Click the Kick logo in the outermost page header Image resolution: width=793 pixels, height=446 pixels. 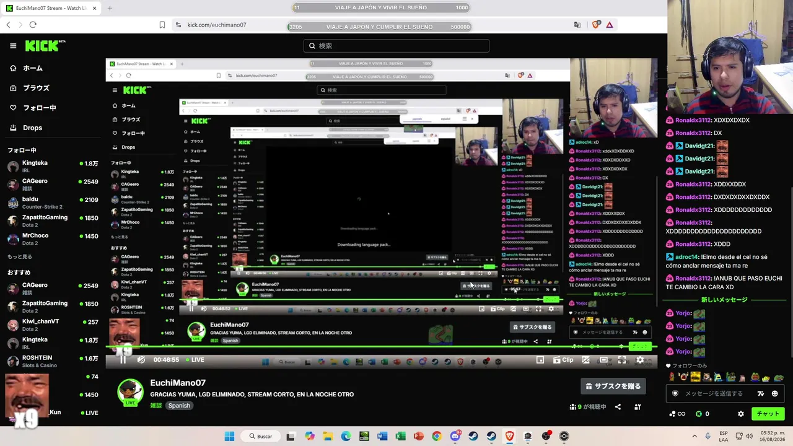click(45, 46)
